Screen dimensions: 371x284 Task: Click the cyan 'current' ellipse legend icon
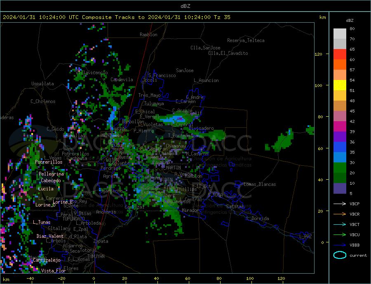pyautogui.click(x=340, y=255)
